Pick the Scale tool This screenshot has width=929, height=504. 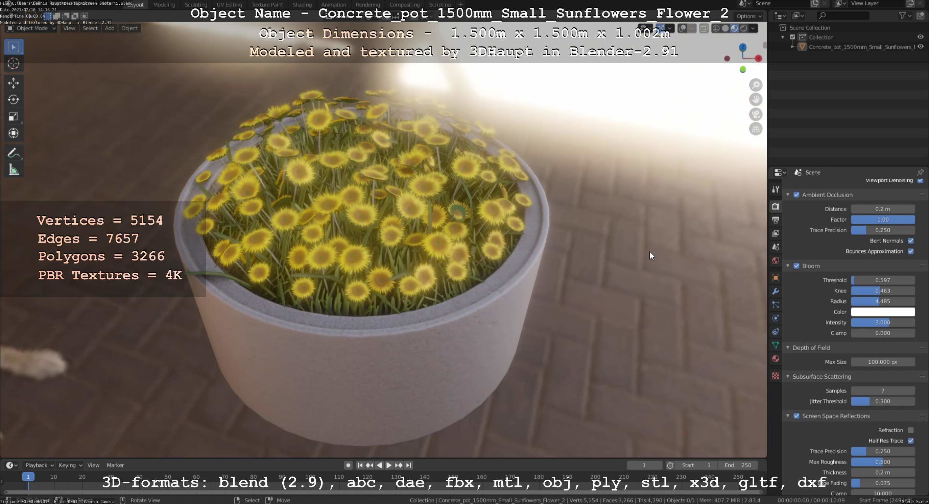(x=14, y=116)
